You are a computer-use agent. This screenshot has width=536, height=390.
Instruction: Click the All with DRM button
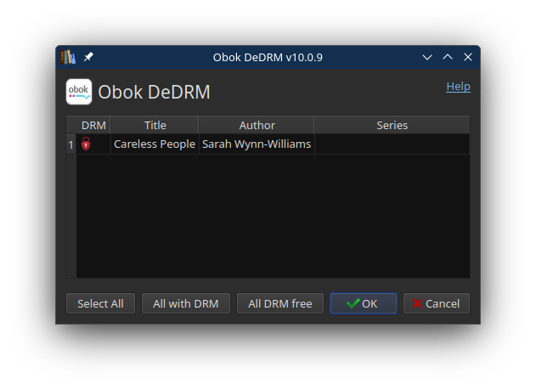pos(186,303)
